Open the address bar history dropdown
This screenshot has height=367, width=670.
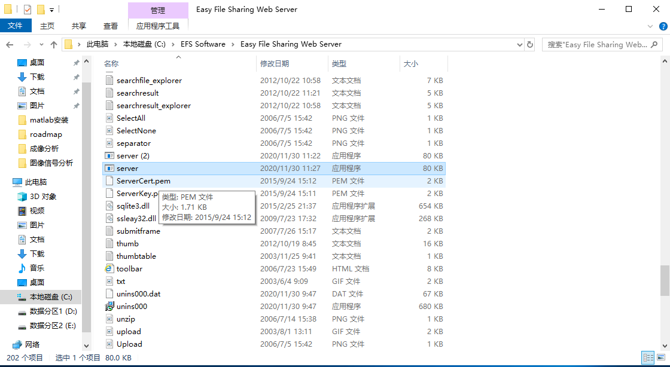point(520,44)
